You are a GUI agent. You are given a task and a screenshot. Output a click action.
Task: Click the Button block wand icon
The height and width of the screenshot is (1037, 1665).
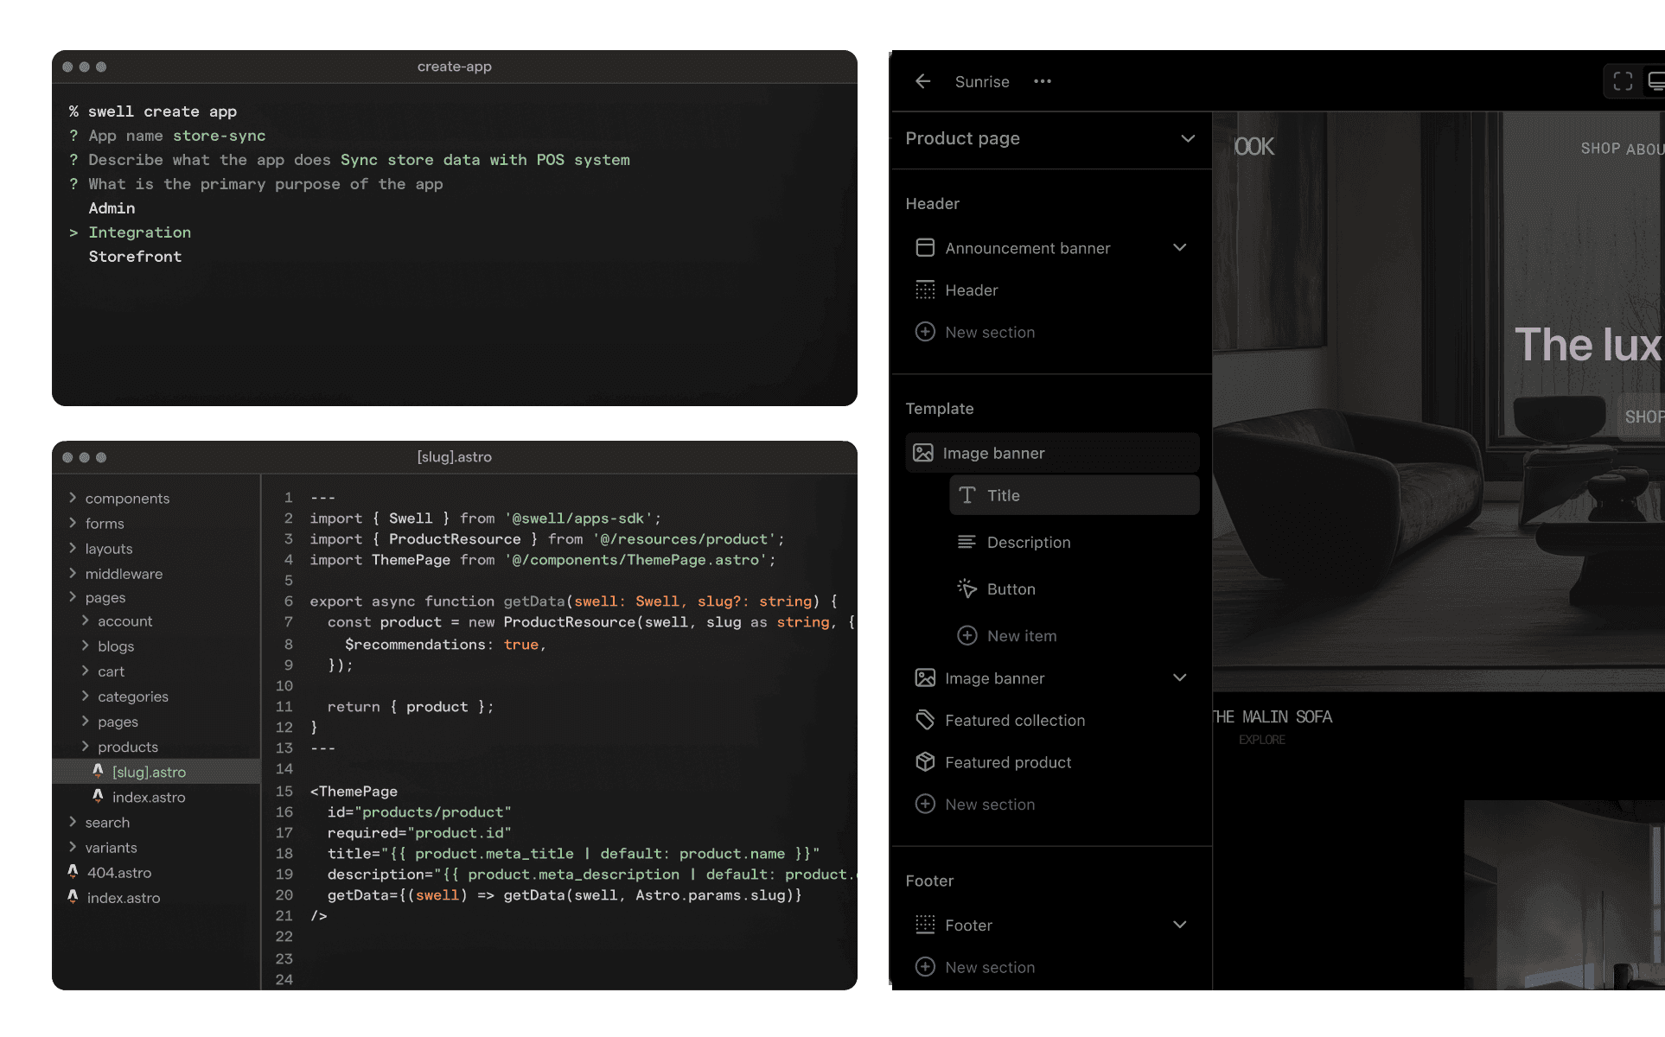pos(966,588)
